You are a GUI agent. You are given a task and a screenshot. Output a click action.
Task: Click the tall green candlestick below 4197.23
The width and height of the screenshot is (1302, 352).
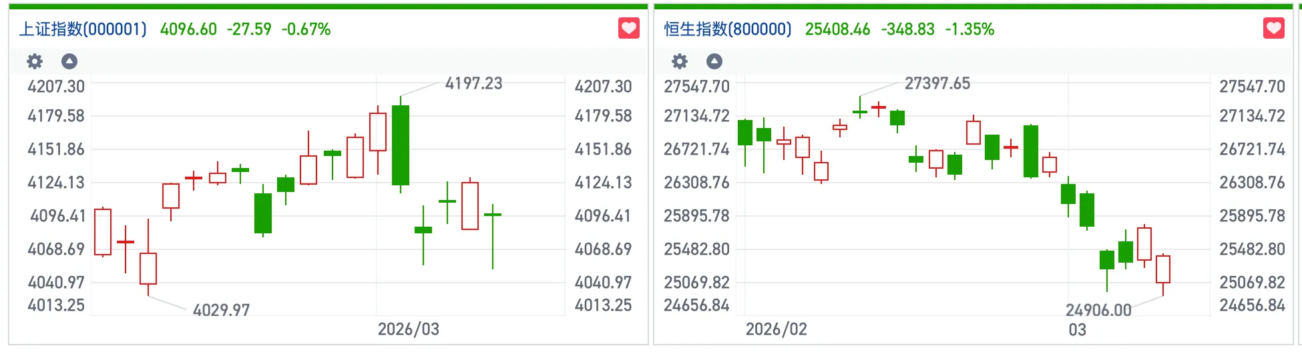click(401, 145)
